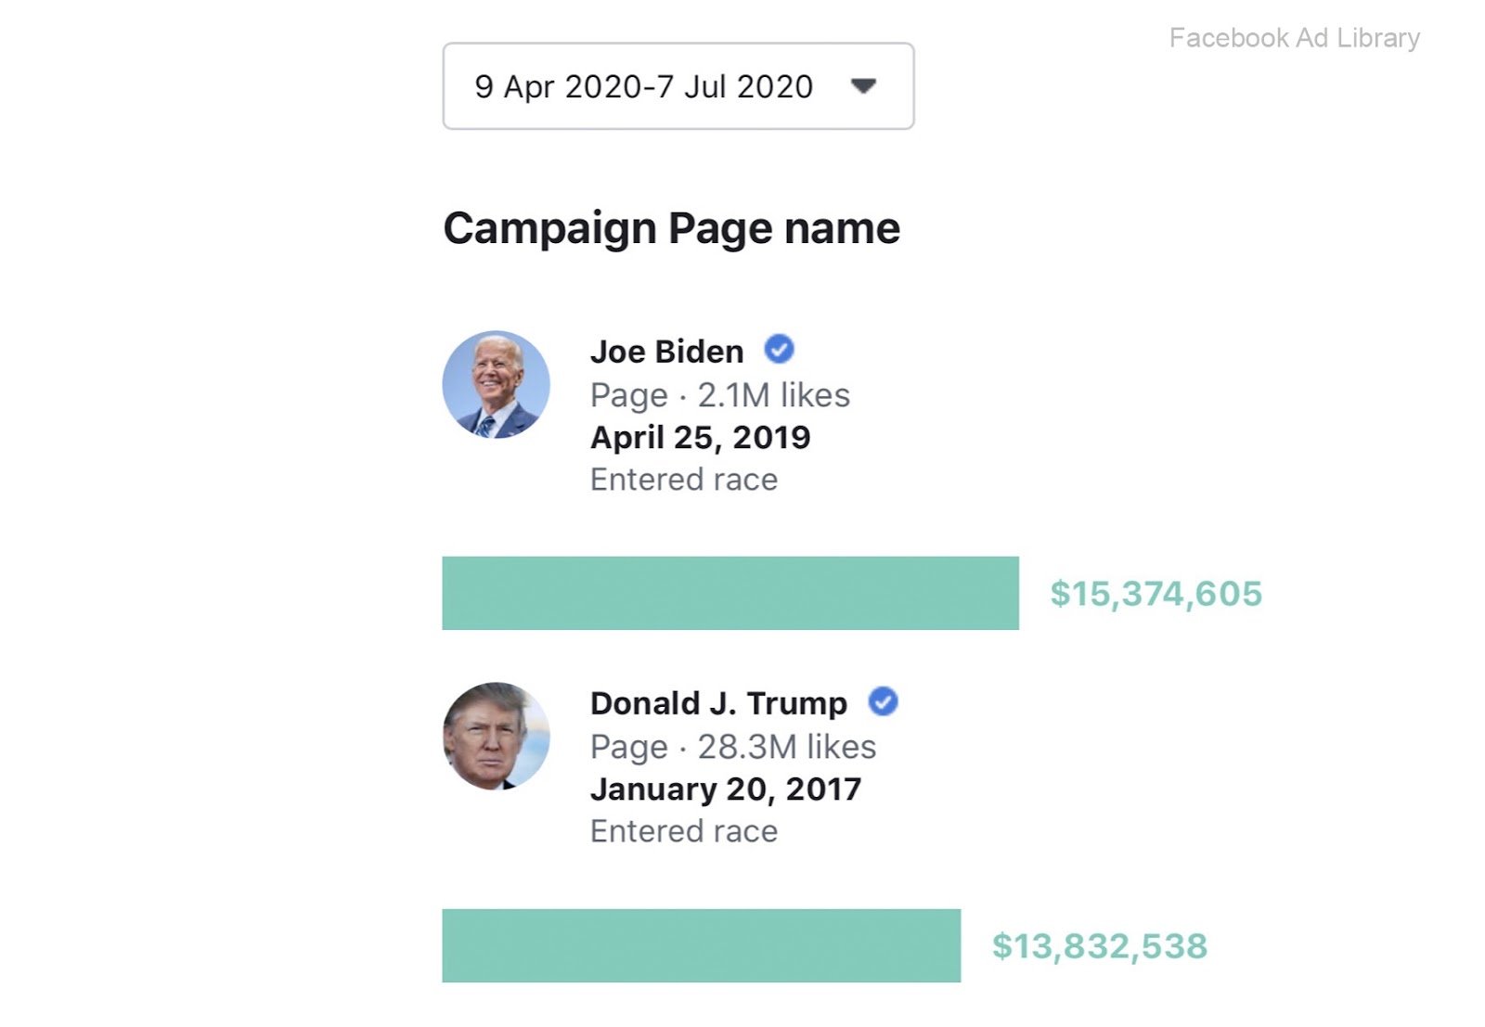
Task: Click Joe Biden's green spending bar
Action: [730, 593]
